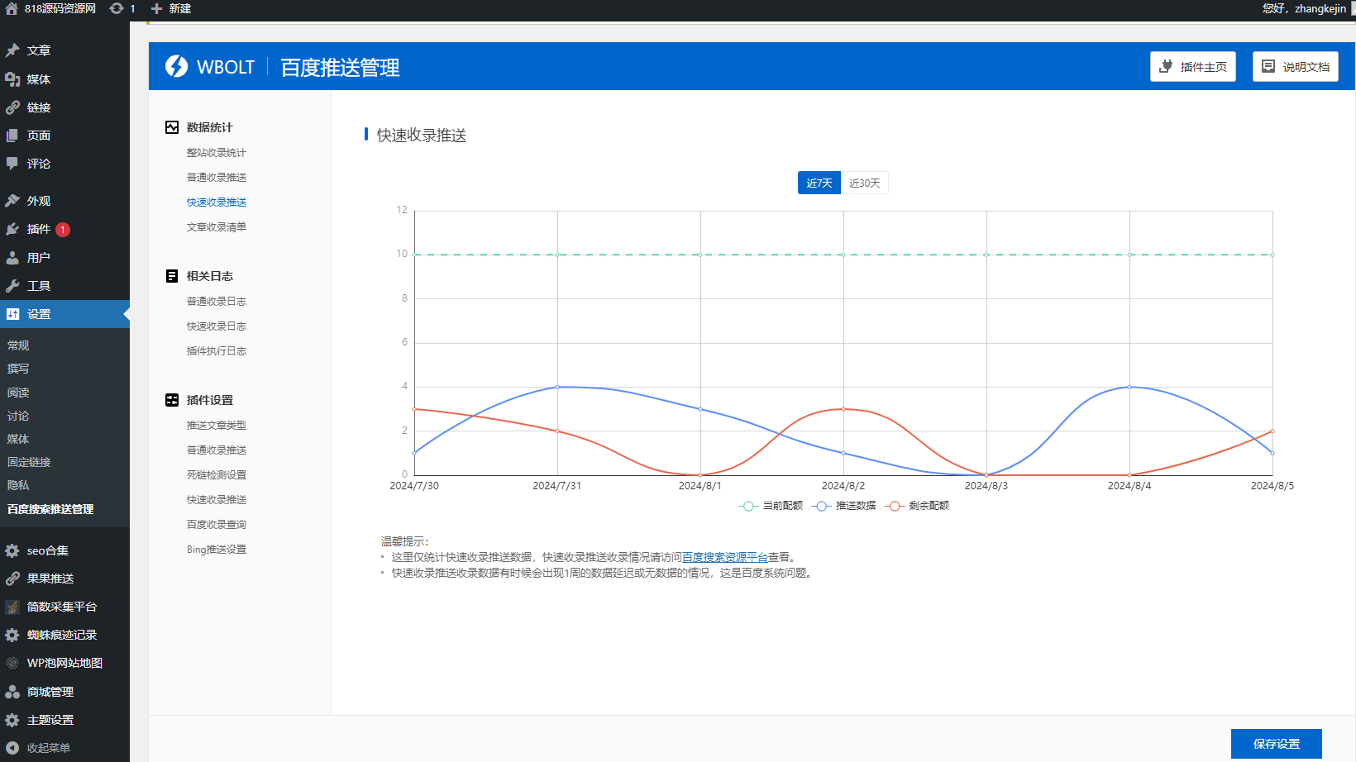Click the 果果推送 link icon
The image size is (1356, 762).
point(12,579)
